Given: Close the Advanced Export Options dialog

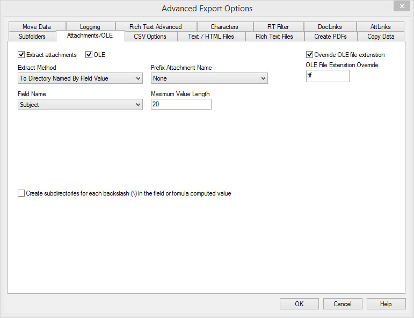Looking at the screenshot, I should point(402,6).
